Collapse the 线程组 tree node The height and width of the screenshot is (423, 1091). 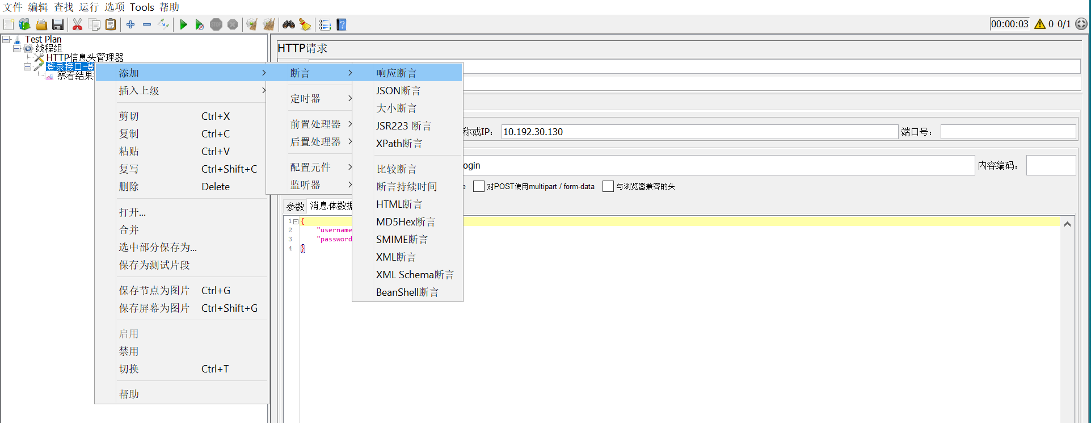pos(17,48)
